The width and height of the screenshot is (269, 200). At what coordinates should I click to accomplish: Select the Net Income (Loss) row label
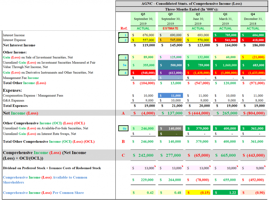[20, 113]
